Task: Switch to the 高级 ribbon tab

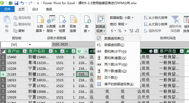Action: click(49, 9)
